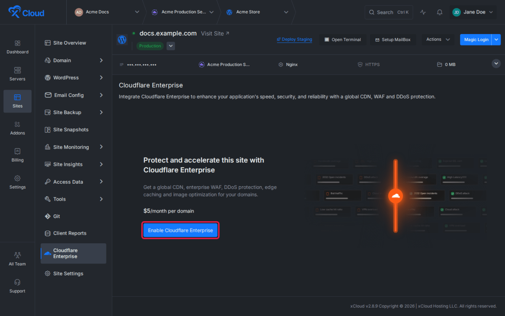The image size is (505, 316).
Task: Click the Visit Site link
Action: [x=215, y=34]
